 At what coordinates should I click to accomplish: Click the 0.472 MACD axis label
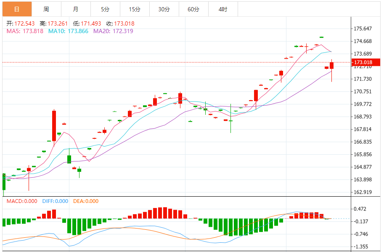point(360,209)
